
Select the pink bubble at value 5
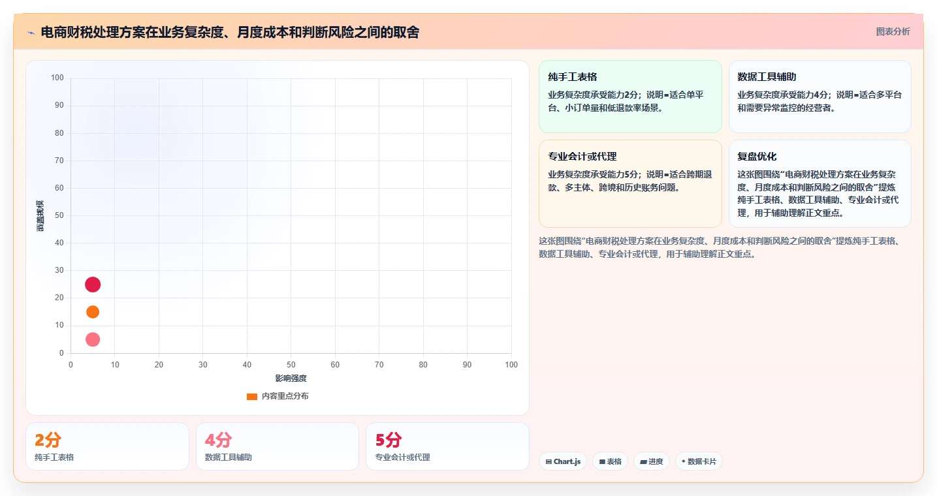pyautogui.click(x=93, y=339)
